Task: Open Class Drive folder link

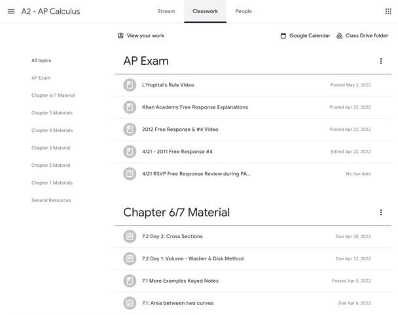Action: [367, 36]
